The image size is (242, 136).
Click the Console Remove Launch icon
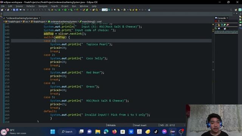(219, 21)
